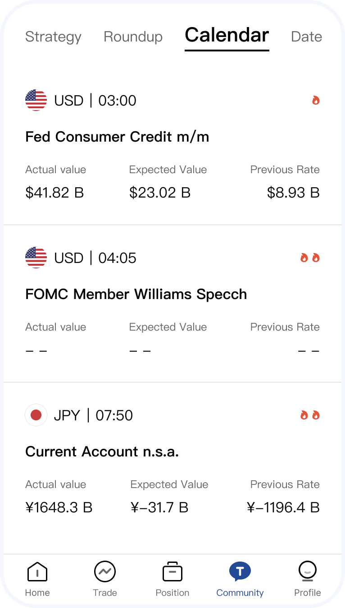Switch to the Strategy tab
Screen dimensions: 345x608
point(53,37)
